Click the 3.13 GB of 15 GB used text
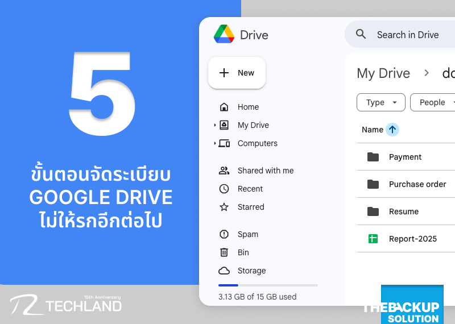Viewport: 455px width, 324px height. tap(258, 297)
